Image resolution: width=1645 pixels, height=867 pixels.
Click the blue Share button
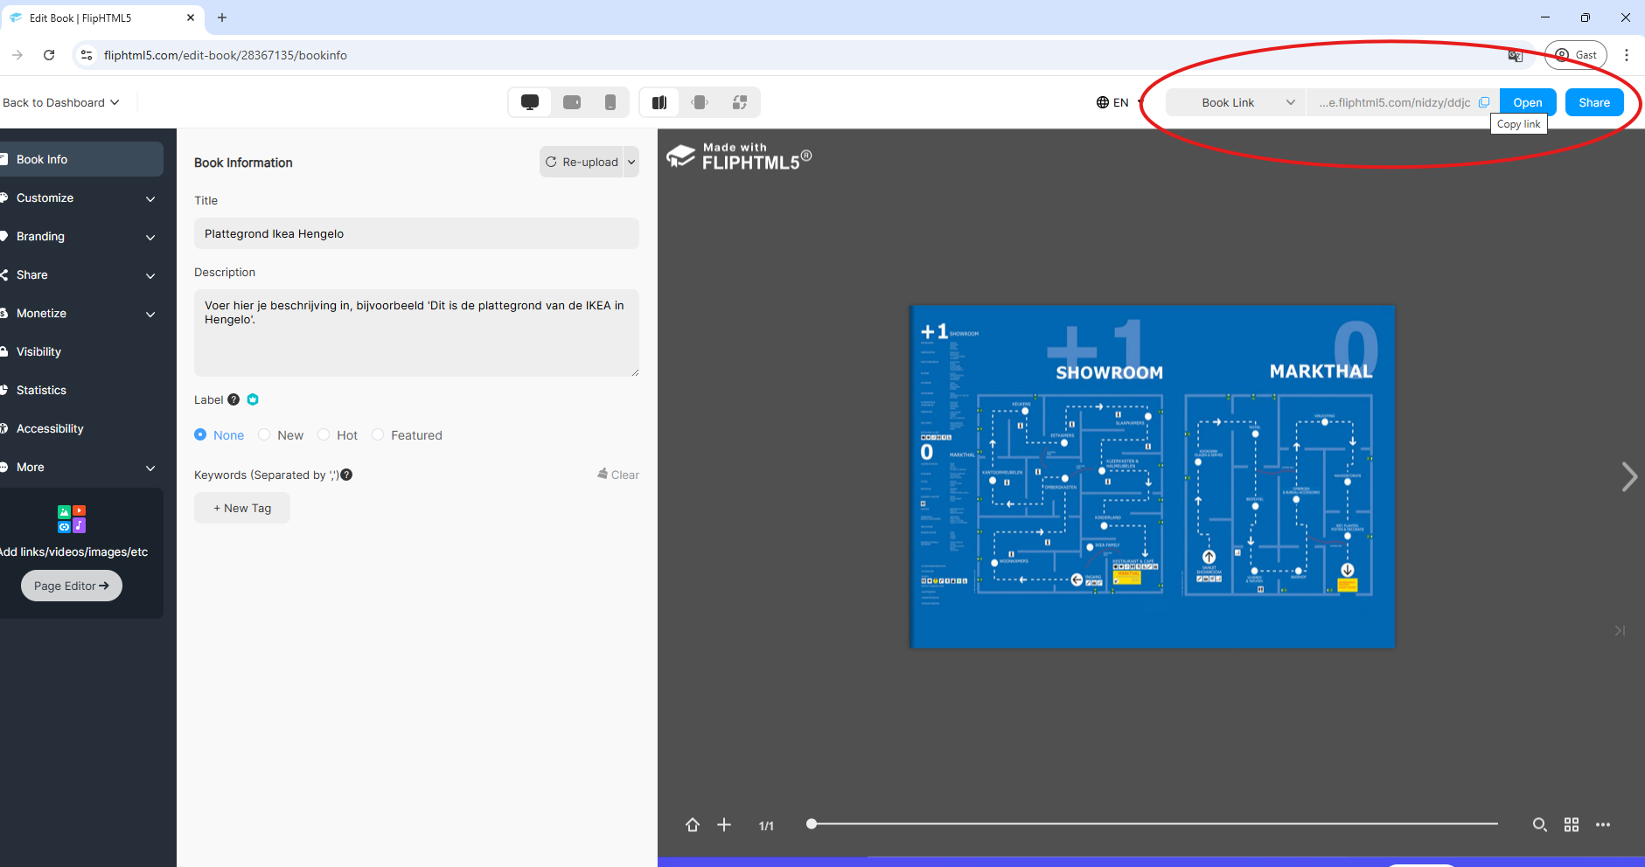coord(1593,102)
